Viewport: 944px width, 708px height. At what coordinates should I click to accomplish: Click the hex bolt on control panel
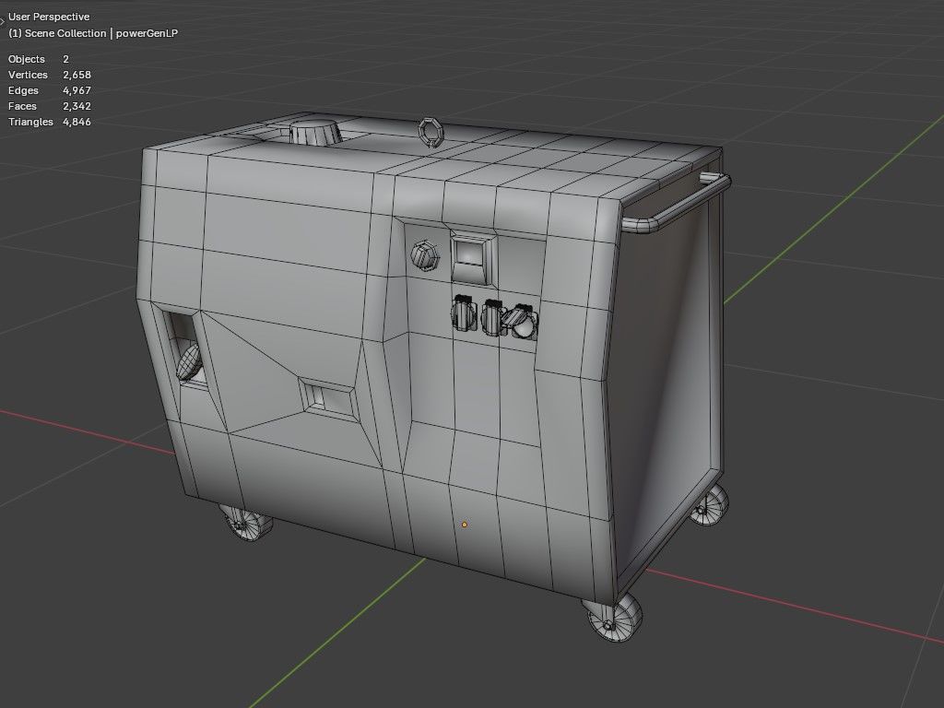point(424,256)
